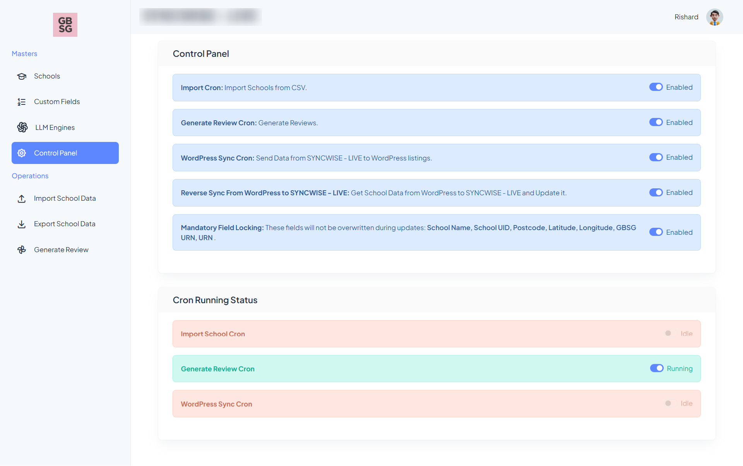Click the Control Panel gear icon
The height and width of the screenshot is (466, 743).
(22, 153)
